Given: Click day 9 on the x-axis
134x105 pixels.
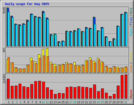Looking at the screenshot, I should (x=40, y=102).
